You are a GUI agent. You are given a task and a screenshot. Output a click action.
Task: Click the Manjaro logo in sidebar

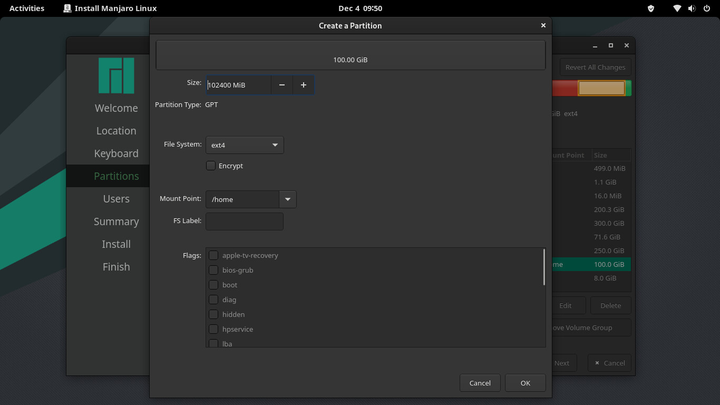point(116,75)
